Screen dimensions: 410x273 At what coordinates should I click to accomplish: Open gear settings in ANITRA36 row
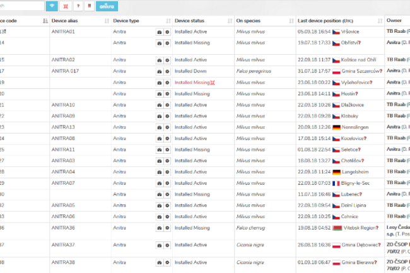coord(167,228)
